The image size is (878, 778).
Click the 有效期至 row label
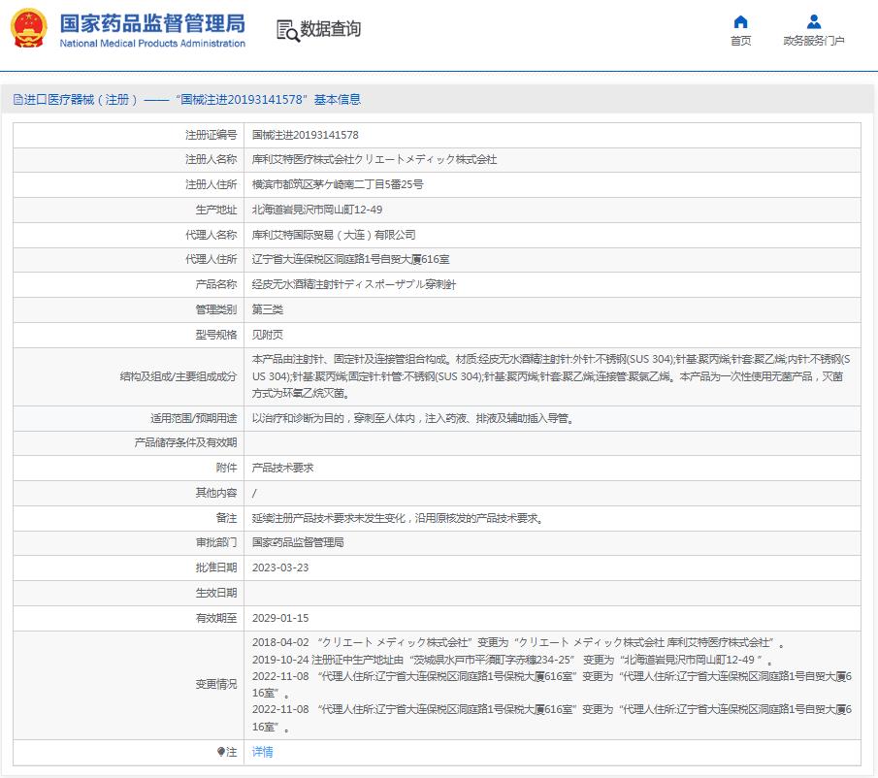216,618
